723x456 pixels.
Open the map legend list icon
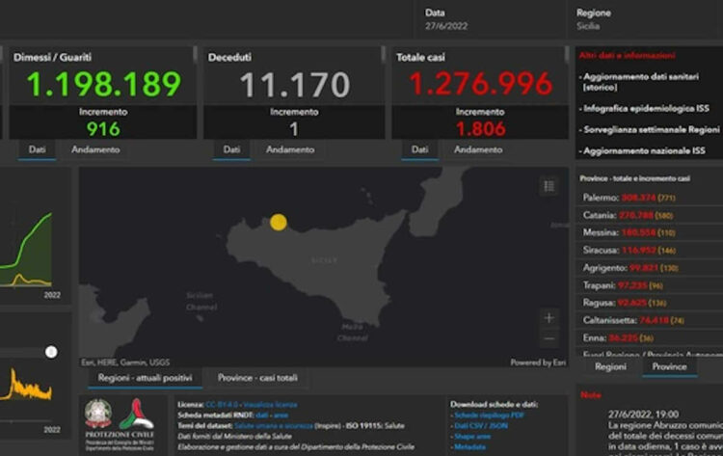(x=549, y=186)
